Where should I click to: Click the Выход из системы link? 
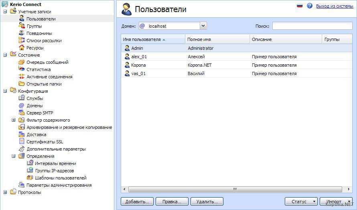click(335, 6)
